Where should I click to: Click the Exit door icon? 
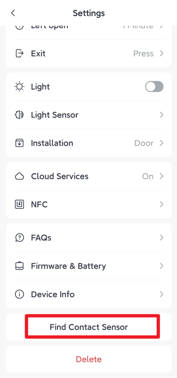[19, 53]
